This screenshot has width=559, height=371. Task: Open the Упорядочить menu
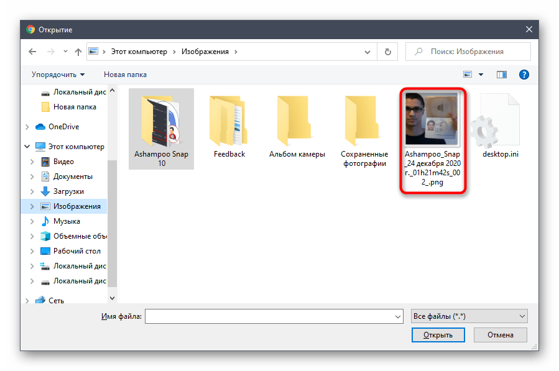[x=58, y=75]
